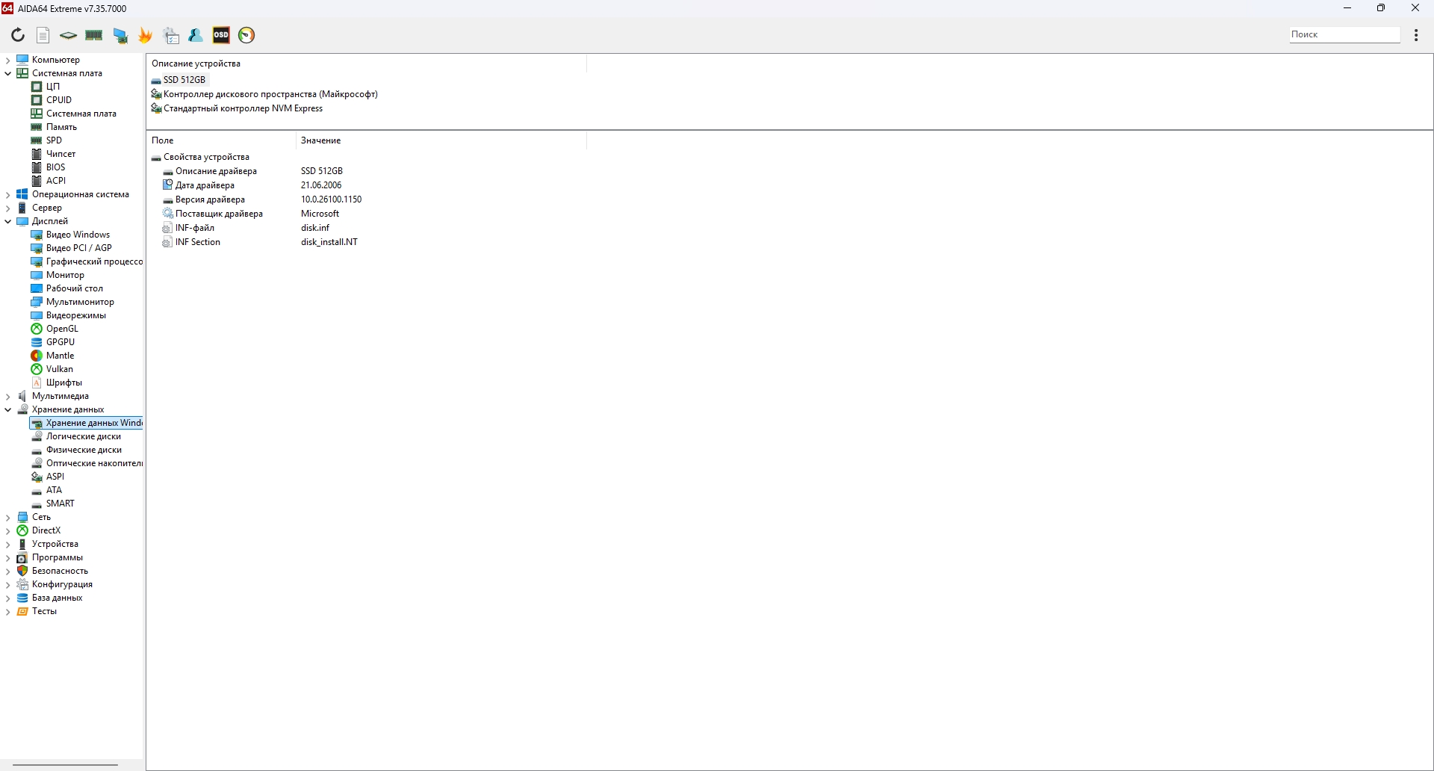Expand the Сервер tree node
Screen dimensions: 1434x771
[8, 208]
